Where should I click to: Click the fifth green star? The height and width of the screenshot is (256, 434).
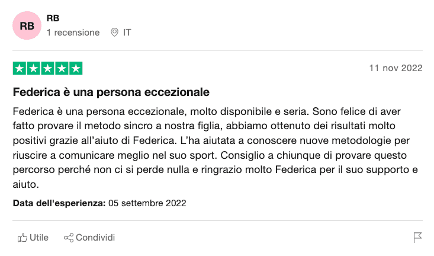(76, 68)
